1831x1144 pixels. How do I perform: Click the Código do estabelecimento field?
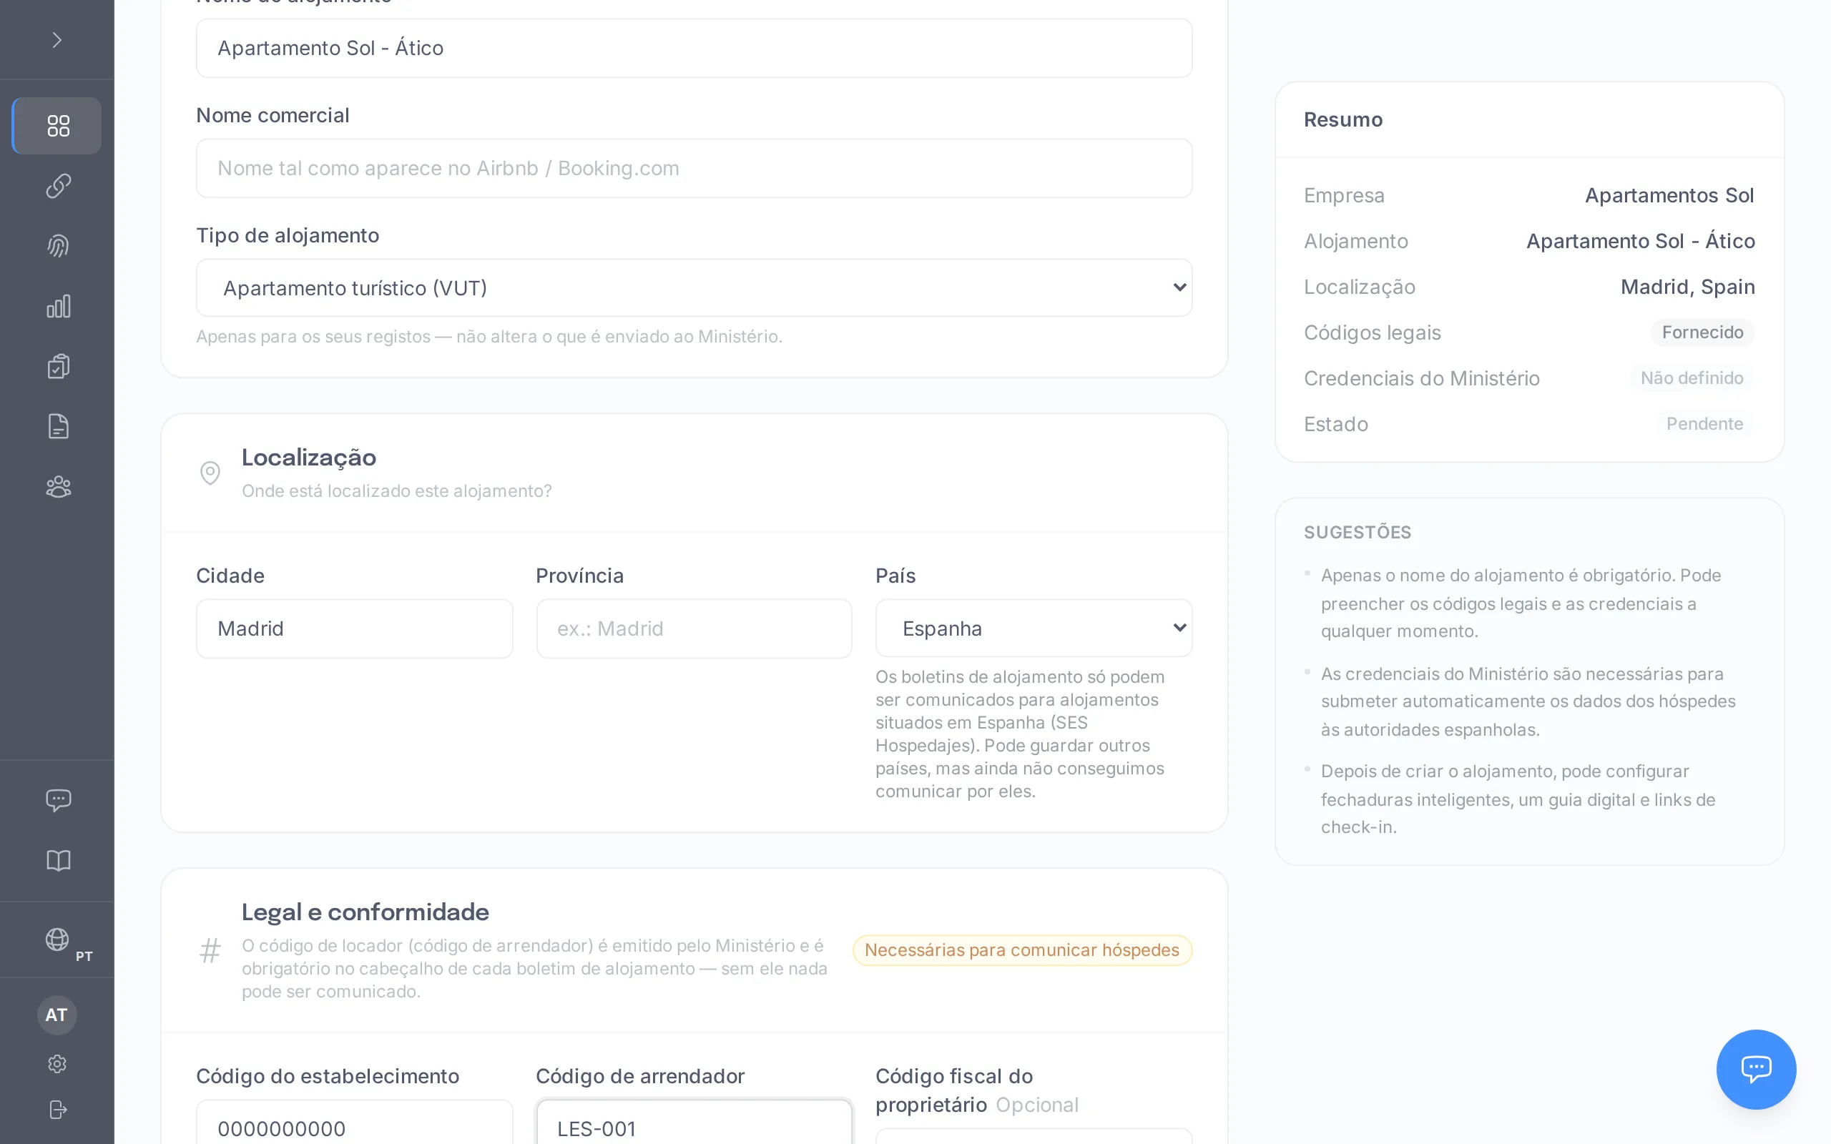coord(354,1123)
